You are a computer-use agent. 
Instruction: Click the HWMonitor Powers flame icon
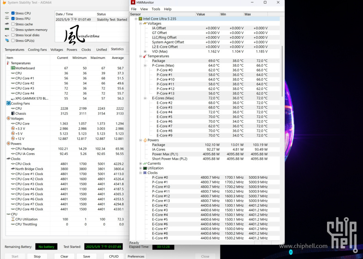pos(145,140)
